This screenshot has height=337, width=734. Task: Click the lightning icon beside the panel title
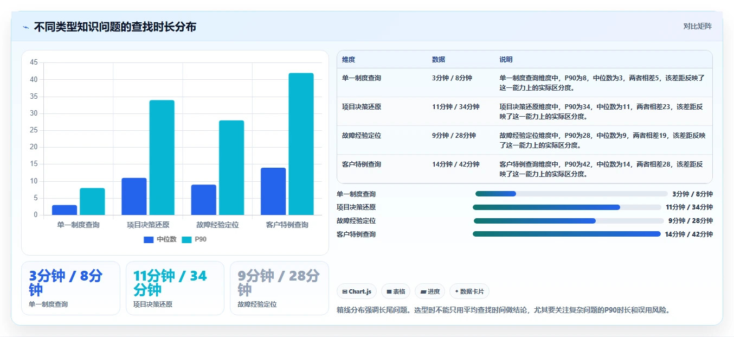(25, 27)
